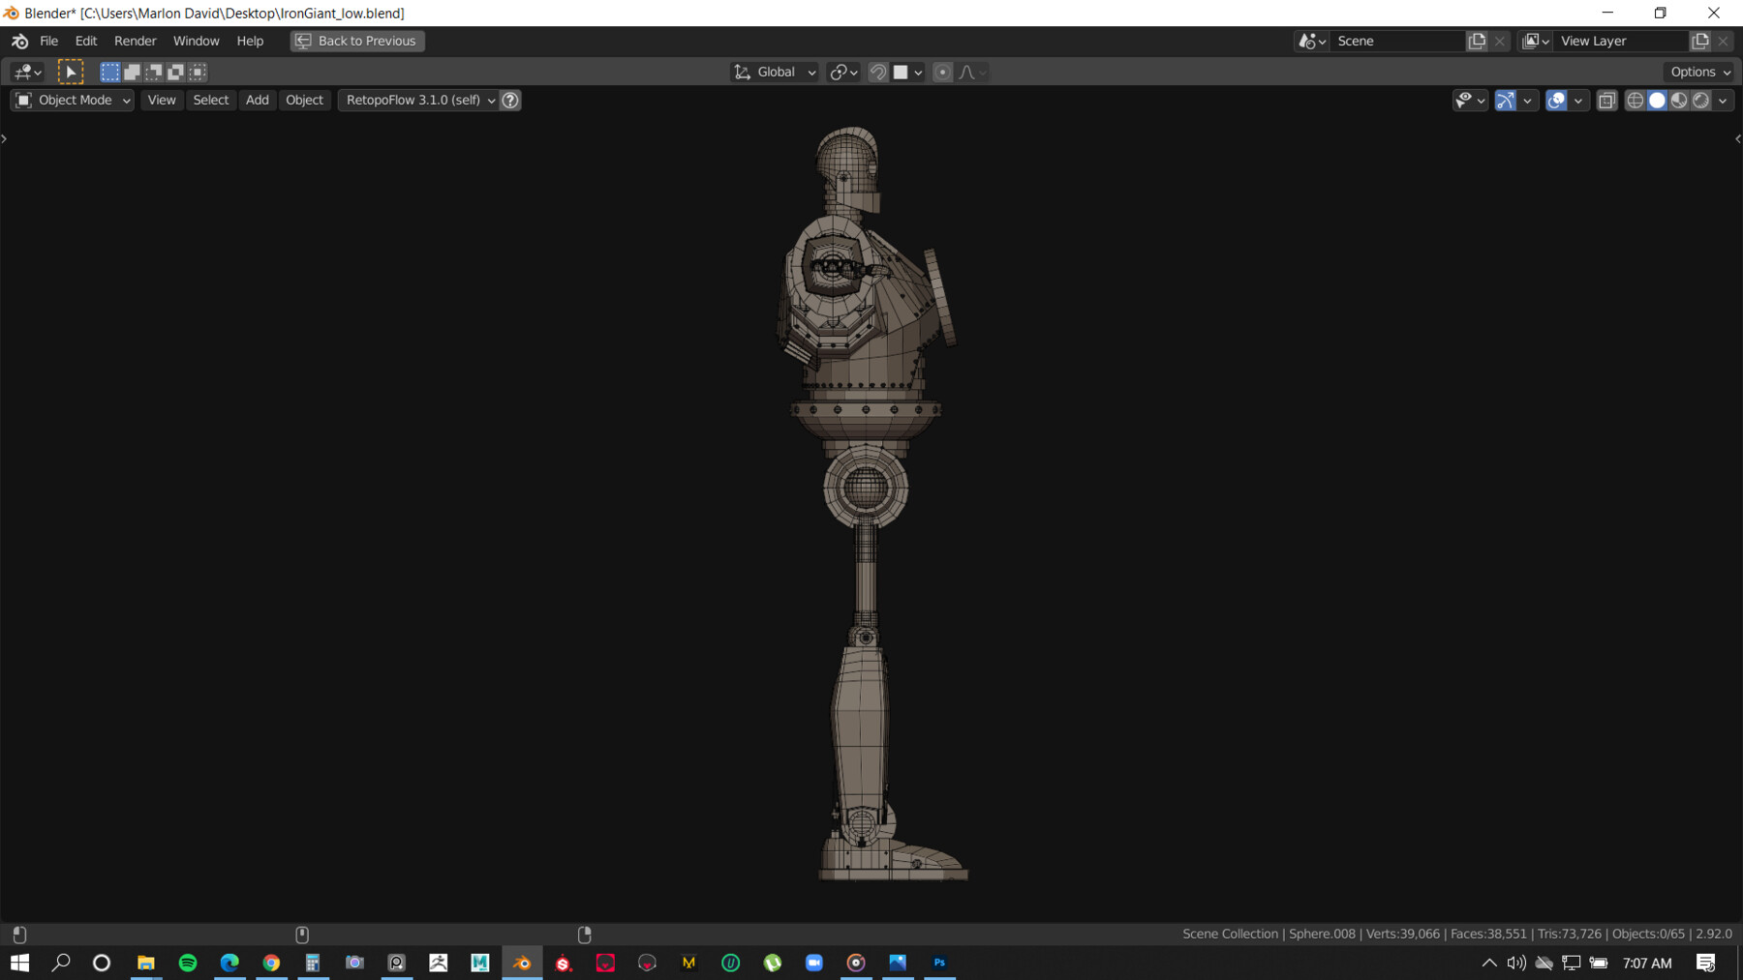
Task: Open the transform pivot point dropdown
Action: coord(844,72)
